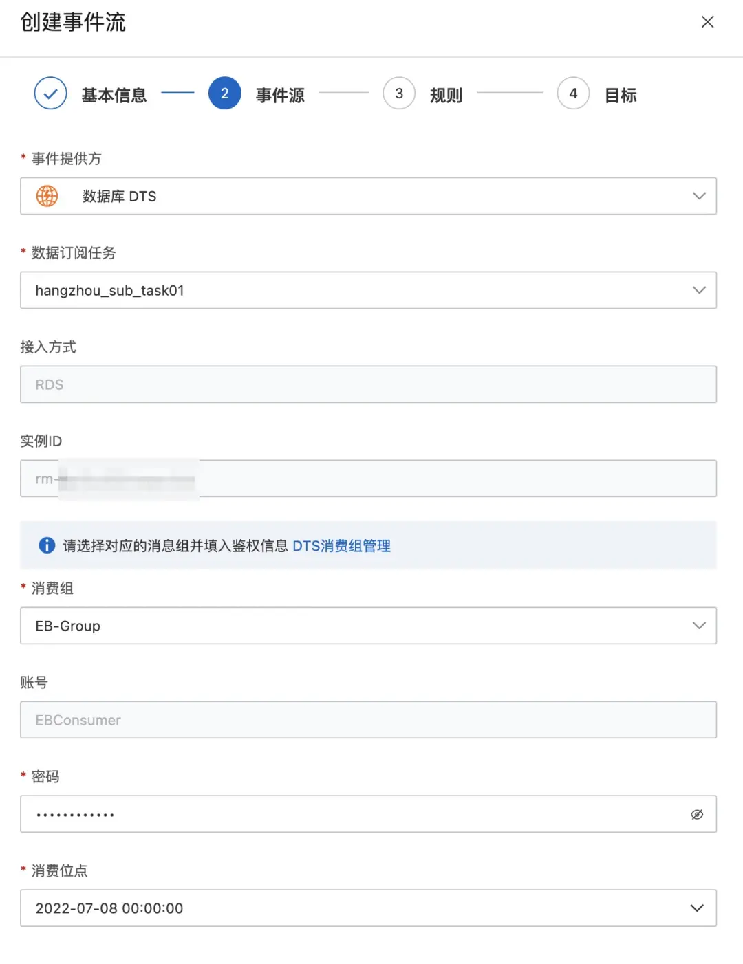Expand the 事件提供方 dropdown
Image resolution: width=743 pixels, height=964 pixels.
[699, 196]
